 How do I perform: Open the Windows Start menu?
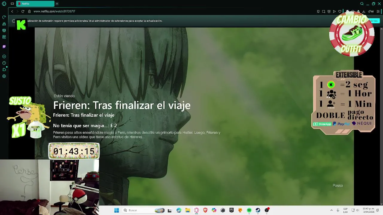(116, 210)
